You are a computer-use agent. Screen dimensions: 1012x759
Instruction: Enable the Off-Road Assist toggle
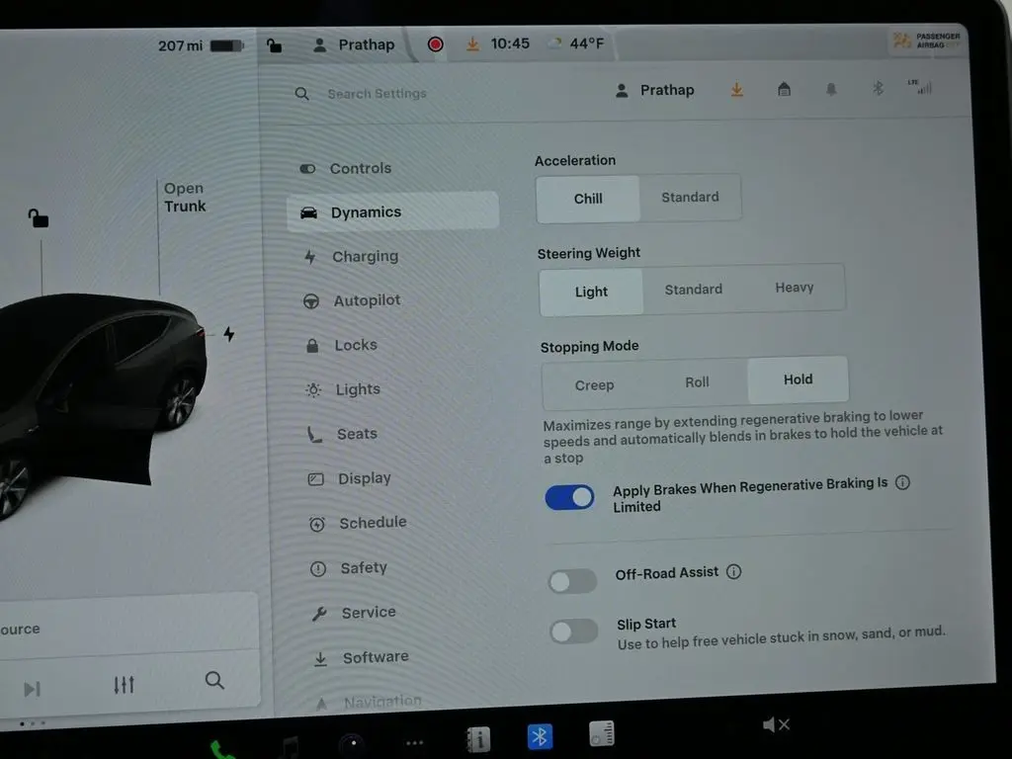point(573,581)
